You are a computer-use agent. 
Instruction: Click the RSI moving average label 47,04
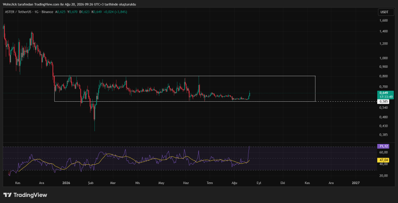point(383,160)
